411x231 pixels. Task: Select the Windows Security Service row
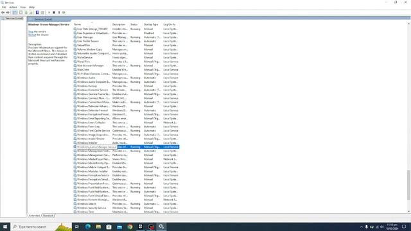click(126, 208)
